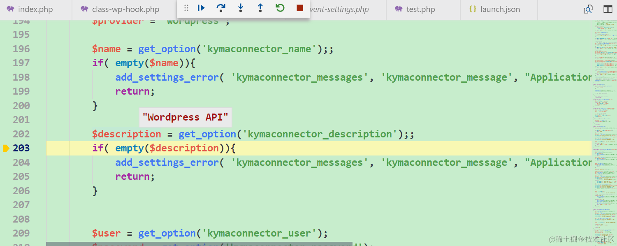Click the find-in-file search icon

pos(588,9)
